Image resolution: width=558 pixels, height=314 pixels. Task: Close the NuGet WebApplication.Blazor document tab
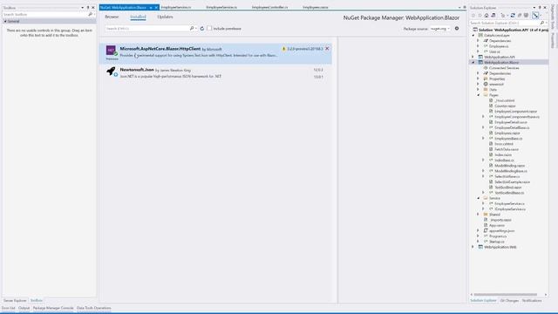156,8
